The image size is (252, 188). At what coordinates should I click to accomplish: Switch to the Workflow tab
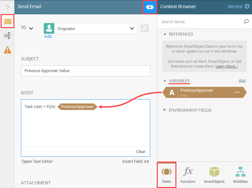click(x=240, y=175)
